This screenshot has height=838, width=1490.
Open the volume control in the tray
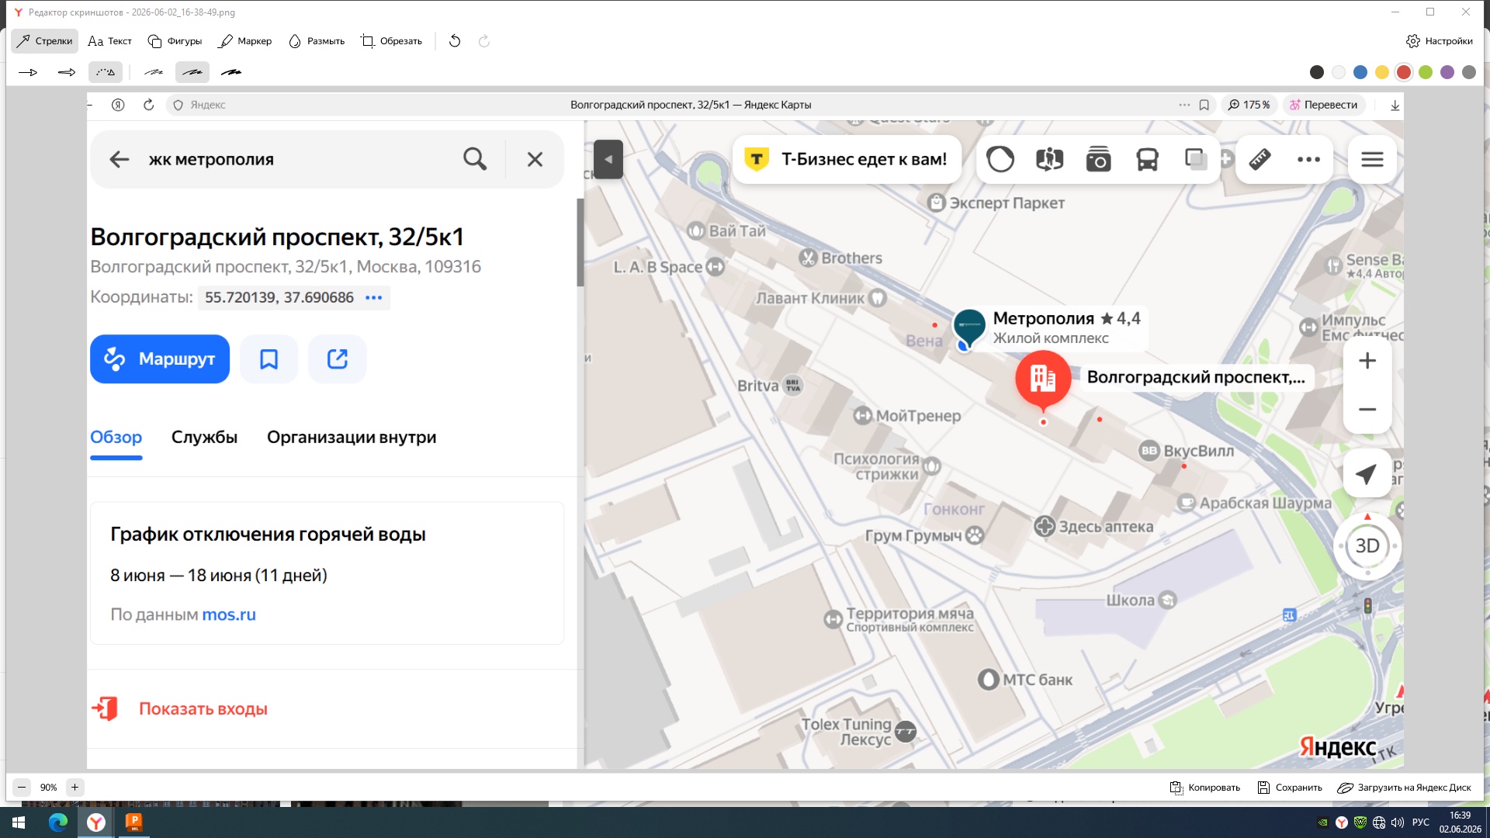click(x=1398, y=822)
